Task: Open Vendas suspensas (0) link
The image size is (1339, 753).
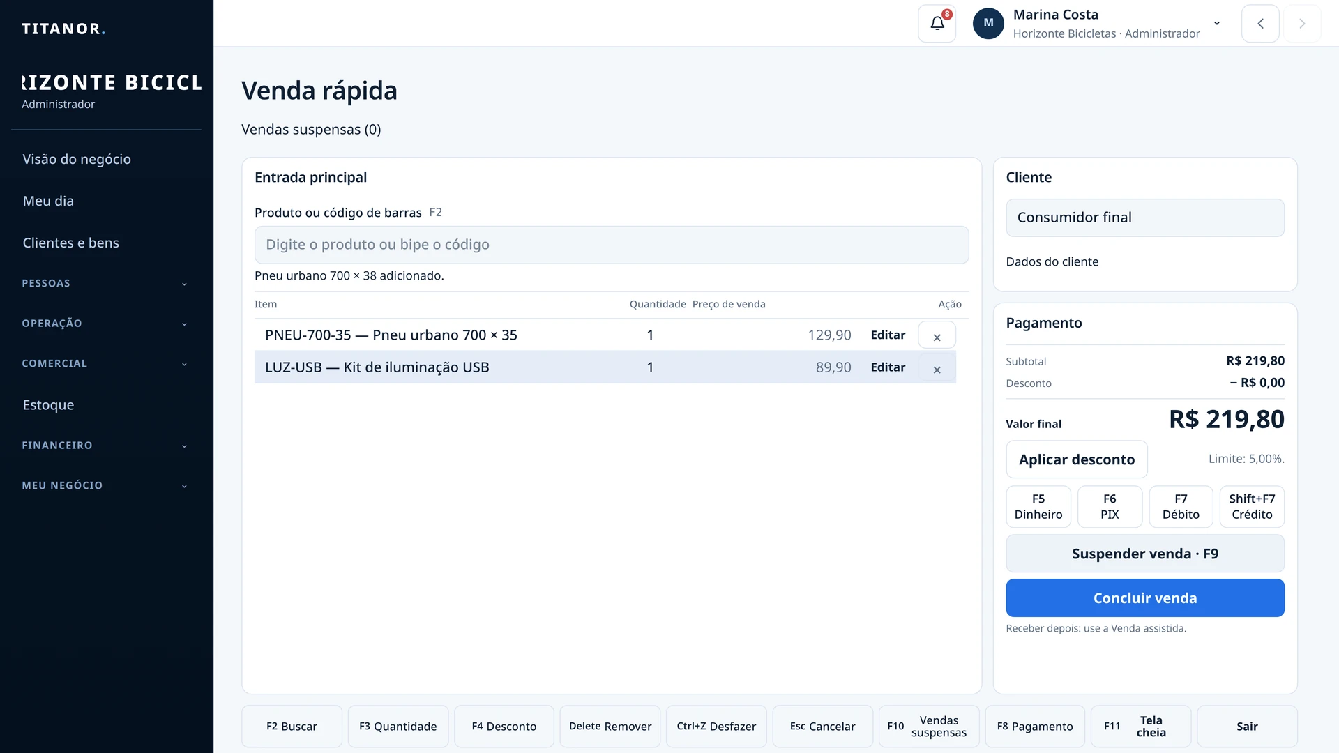Action: click(311, 130)
